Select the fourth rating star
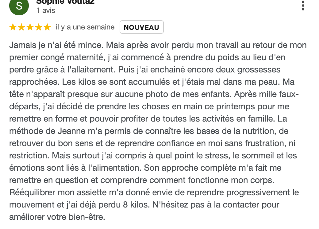 coord(39,27)
